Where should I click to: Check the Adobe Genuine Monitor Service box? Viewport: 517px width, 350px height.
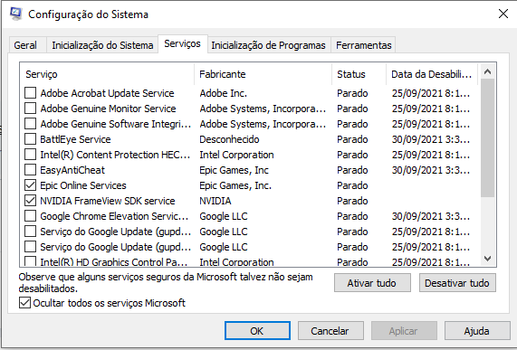click(x=31, y=109)
